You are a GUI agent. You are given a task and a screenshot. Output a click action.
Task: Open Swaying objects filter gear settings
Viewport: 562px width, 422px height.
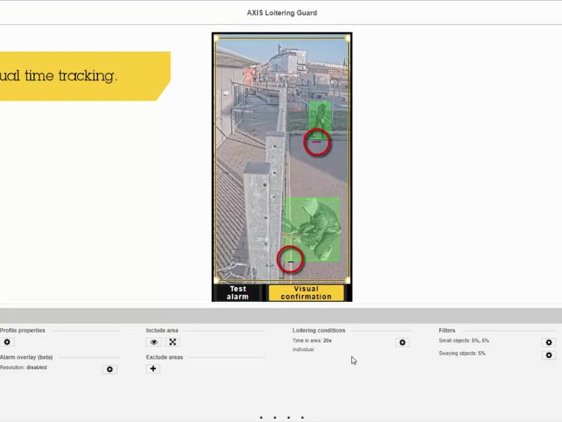pyautogui.click(x=549, y=355)
